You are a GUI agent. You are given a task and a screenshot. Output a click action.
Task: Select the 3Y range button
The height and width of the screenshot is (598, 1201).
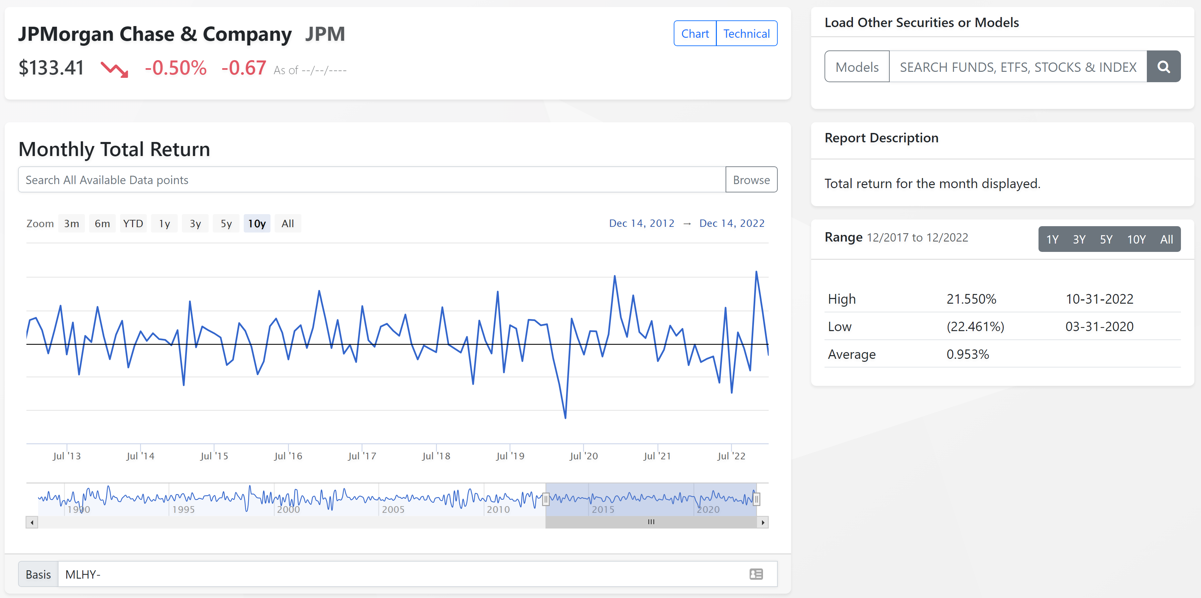click(1079, 240)
